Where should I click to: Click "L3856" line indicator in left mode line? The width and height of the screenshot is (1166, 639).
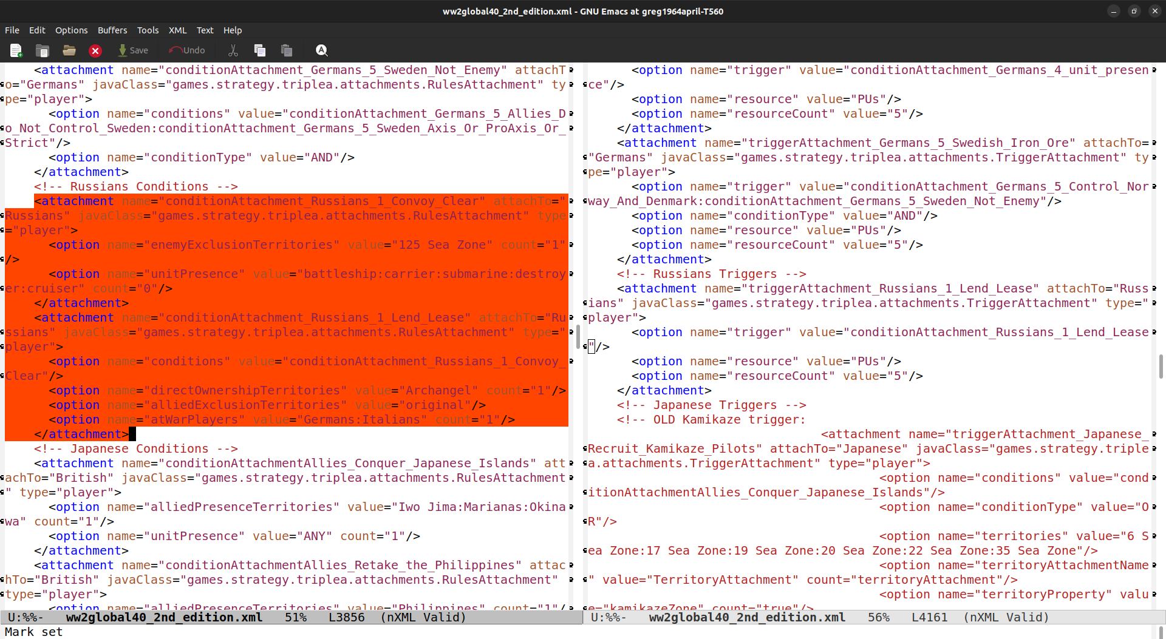tap(347, 617)
